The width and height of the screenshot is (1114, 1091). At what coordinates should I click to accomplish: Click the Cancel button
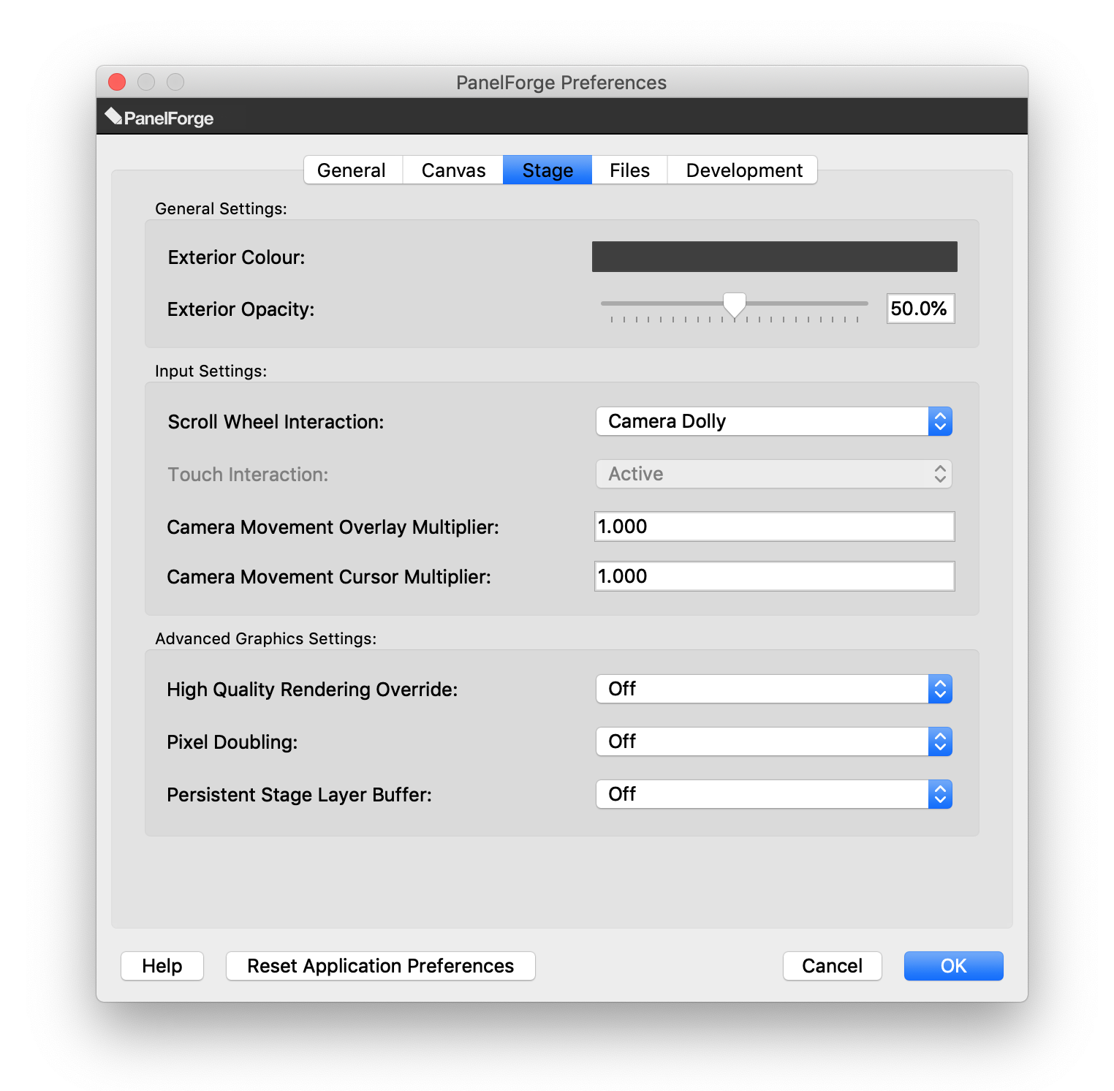[832, 966]
